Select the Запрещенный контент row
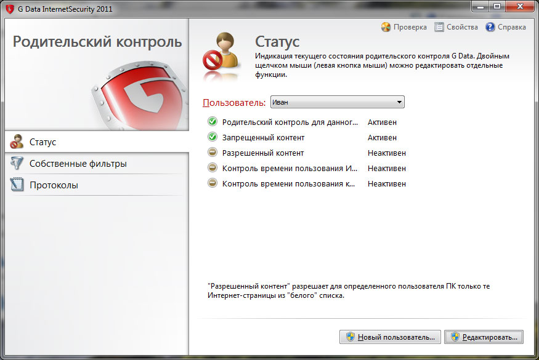This screenshot has width=539, height=360. (x=307, y=137)
